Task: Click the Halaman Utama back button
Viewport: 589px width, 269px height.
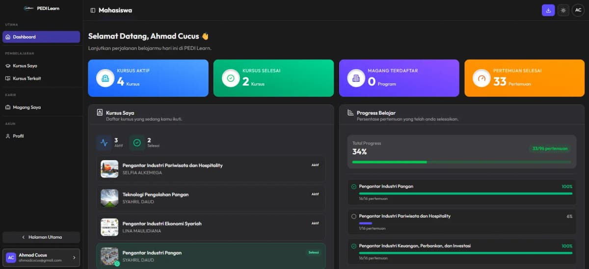Action: click(41, 237)
